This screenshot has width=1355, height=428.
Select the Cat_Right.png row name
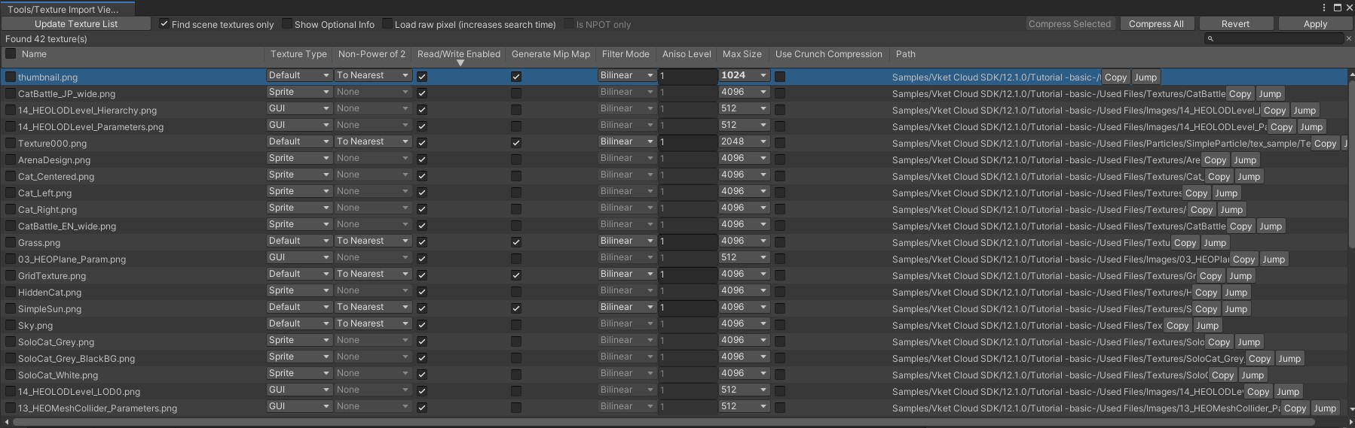click(47, 210)
